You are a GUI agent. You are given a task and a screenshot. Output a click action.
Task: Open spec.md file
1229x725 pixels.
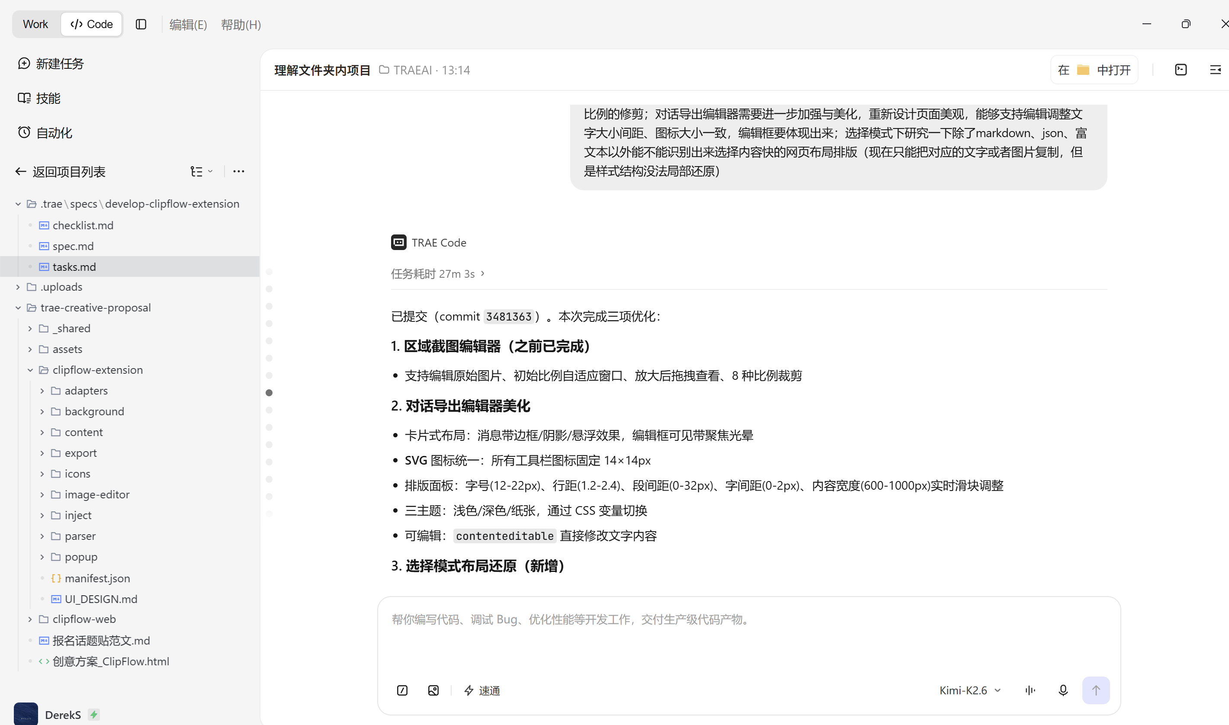(73, 246)
